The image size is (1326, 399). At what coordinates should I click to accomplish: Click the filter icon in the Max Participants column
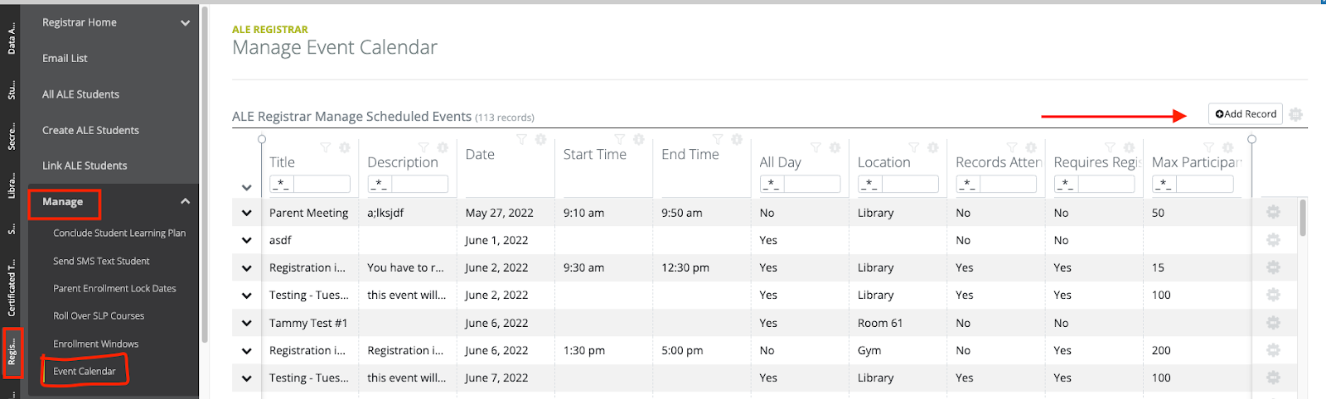(1208, 147)
